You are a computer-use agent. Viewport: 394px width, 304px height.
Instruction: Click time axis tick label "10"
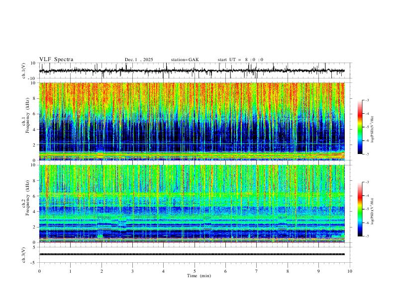coord(350,271)
